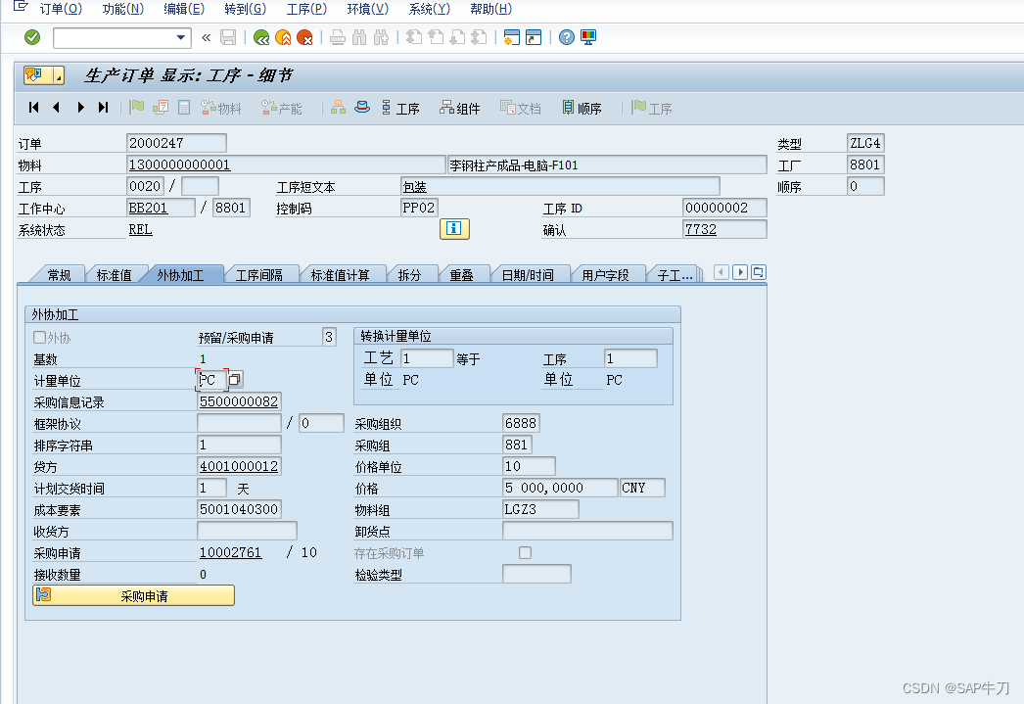Click the red Cancel icon

(304, 37)
